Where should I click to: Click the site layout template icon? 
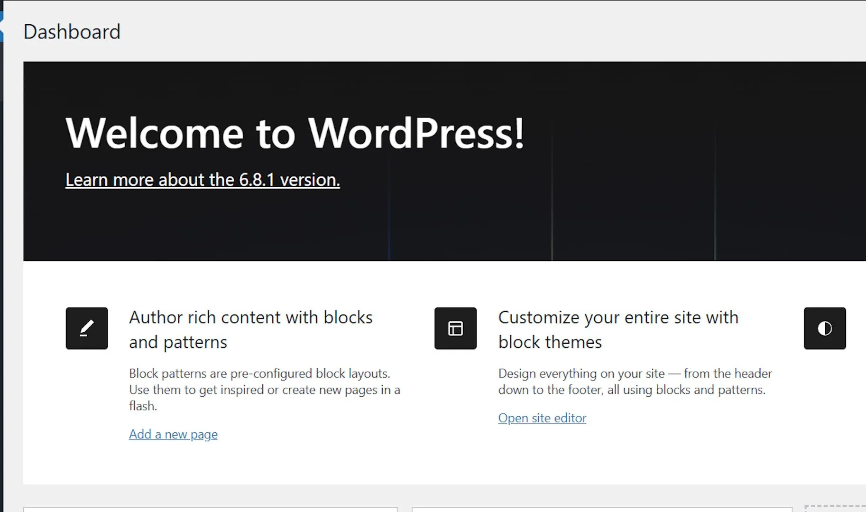[455, 328]
